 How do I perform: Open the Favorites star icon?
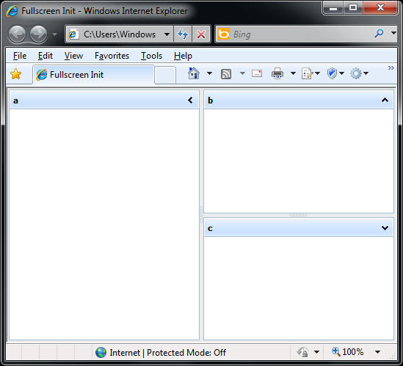tap(15, 74)
